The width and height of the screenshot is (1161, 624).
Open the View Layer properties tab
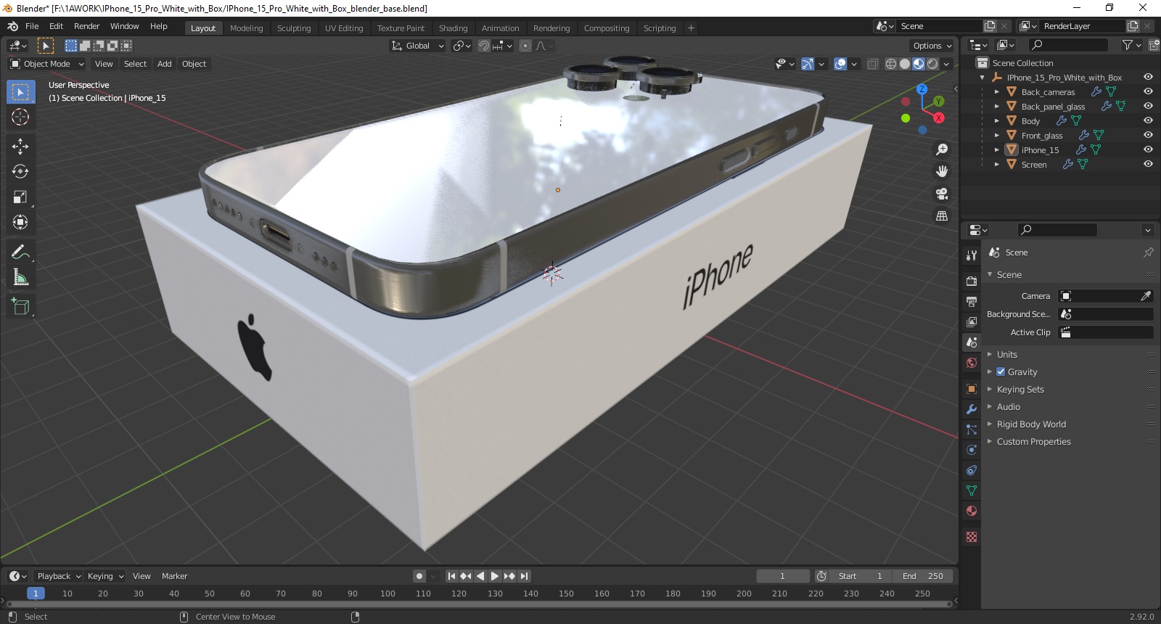click(972, 321)
